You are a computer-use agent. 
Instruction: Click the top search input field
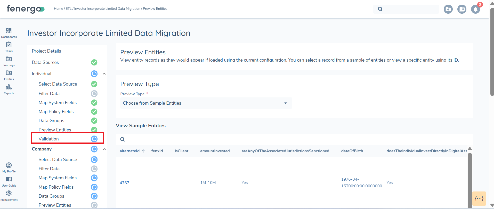click(410, 9)
